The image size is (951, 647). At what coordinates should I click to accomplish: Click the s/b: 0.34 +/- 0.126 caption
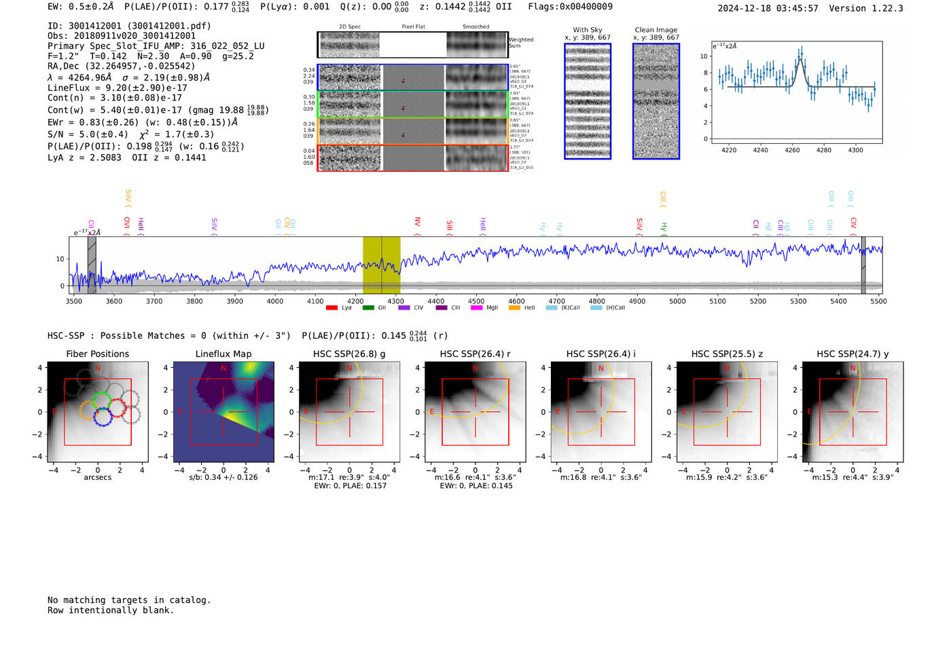[223, 477]
